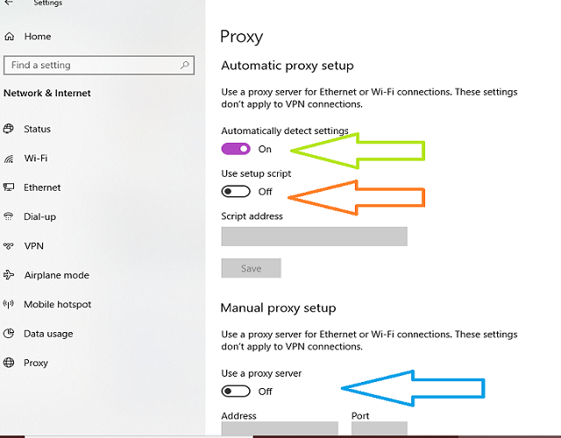Focus the Find a setting search box
The image size is (561, 438).
99,65
